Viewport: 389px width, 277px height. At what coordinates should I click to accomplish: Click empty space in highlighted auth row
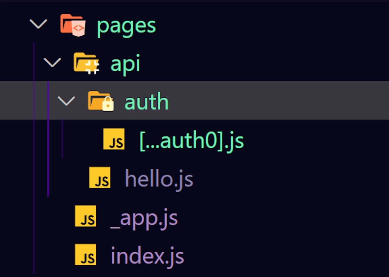[276, 101]
